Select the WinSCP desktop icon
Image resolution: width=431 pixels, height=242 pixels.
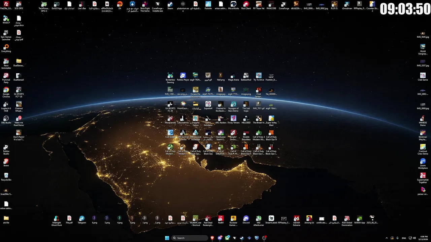click(x=6, y=19)
